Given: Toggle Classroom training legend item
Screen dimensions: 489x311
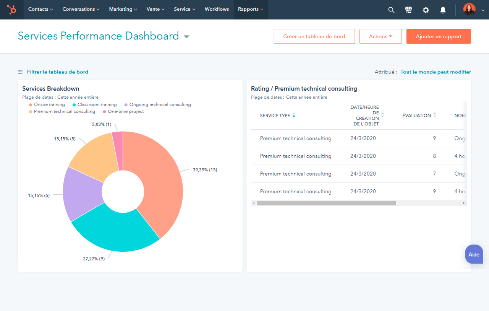Looking at the screenshot, I should click(97, 104).
